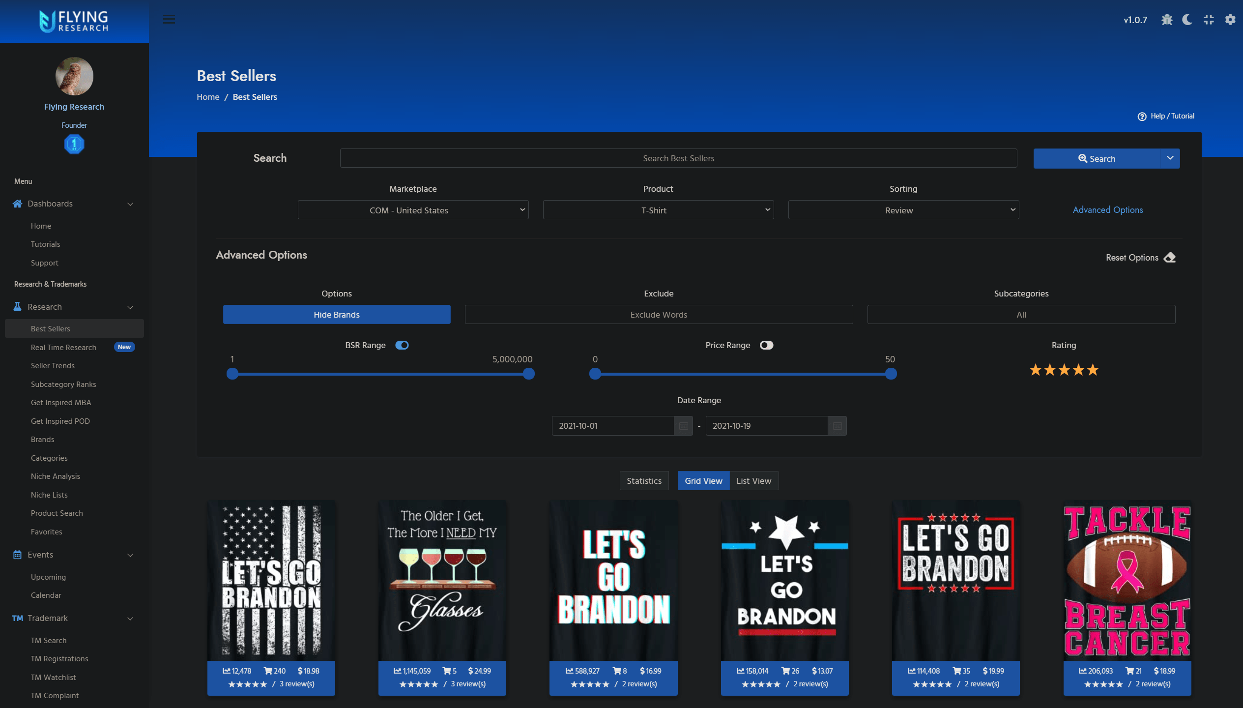This screenshot has height=708, width=1243.
Task: Open the settings gear icon
Action: click(x=1230, y=20)
